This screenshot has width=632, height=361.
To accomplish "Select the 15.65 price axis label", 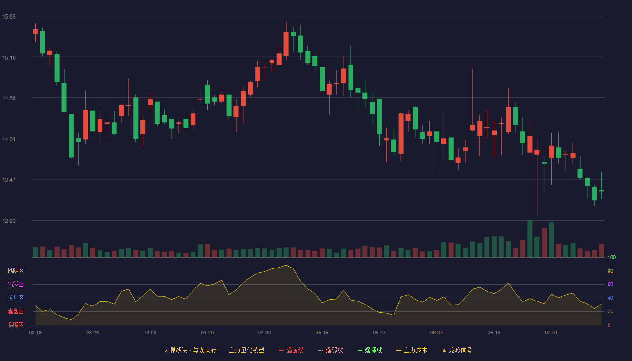I will pos(9,17).
